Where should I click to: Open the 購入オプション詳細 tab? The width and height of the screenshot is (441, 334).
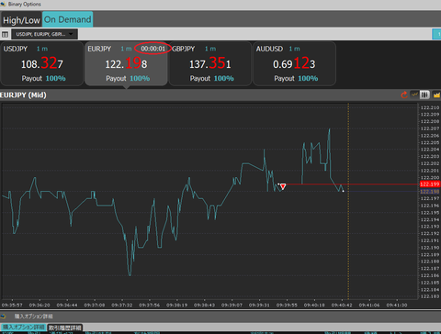click(24, 328)
